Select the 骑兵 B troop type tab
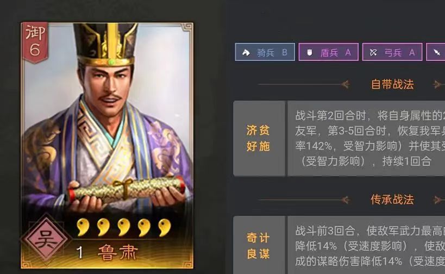This screenshot has width=445, height=274. click(x=265, y=52)
